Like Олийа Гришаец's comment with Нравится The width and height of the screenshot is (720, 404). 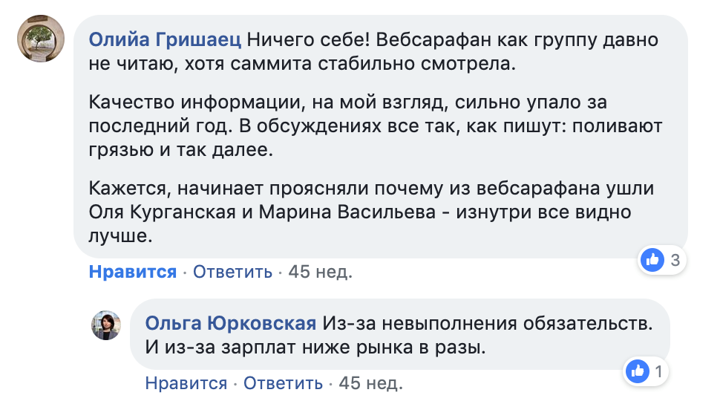[132, 272]
